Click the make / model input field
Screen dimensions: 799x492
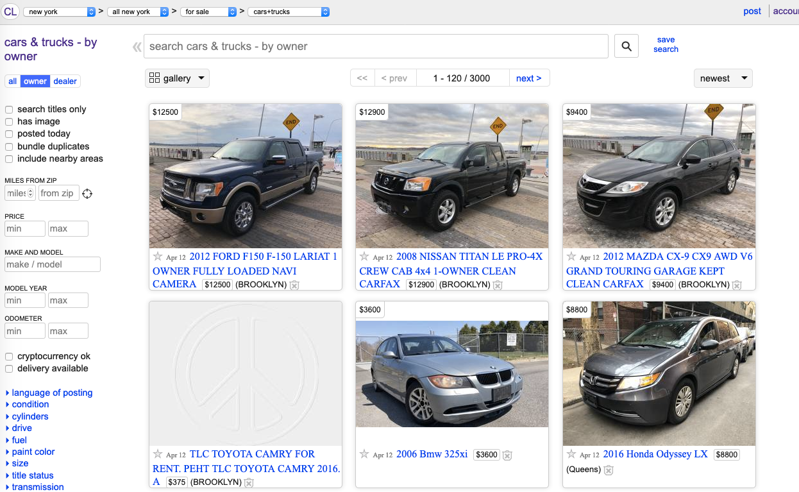53,264
